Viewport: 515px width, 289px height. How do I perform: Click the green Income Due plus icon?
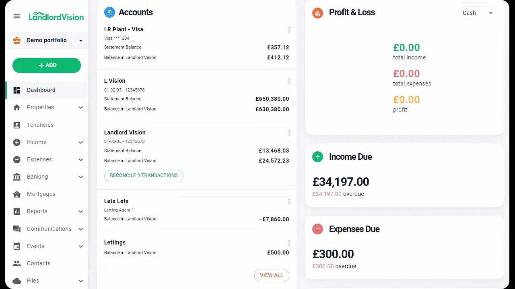[x=318, y=157]
